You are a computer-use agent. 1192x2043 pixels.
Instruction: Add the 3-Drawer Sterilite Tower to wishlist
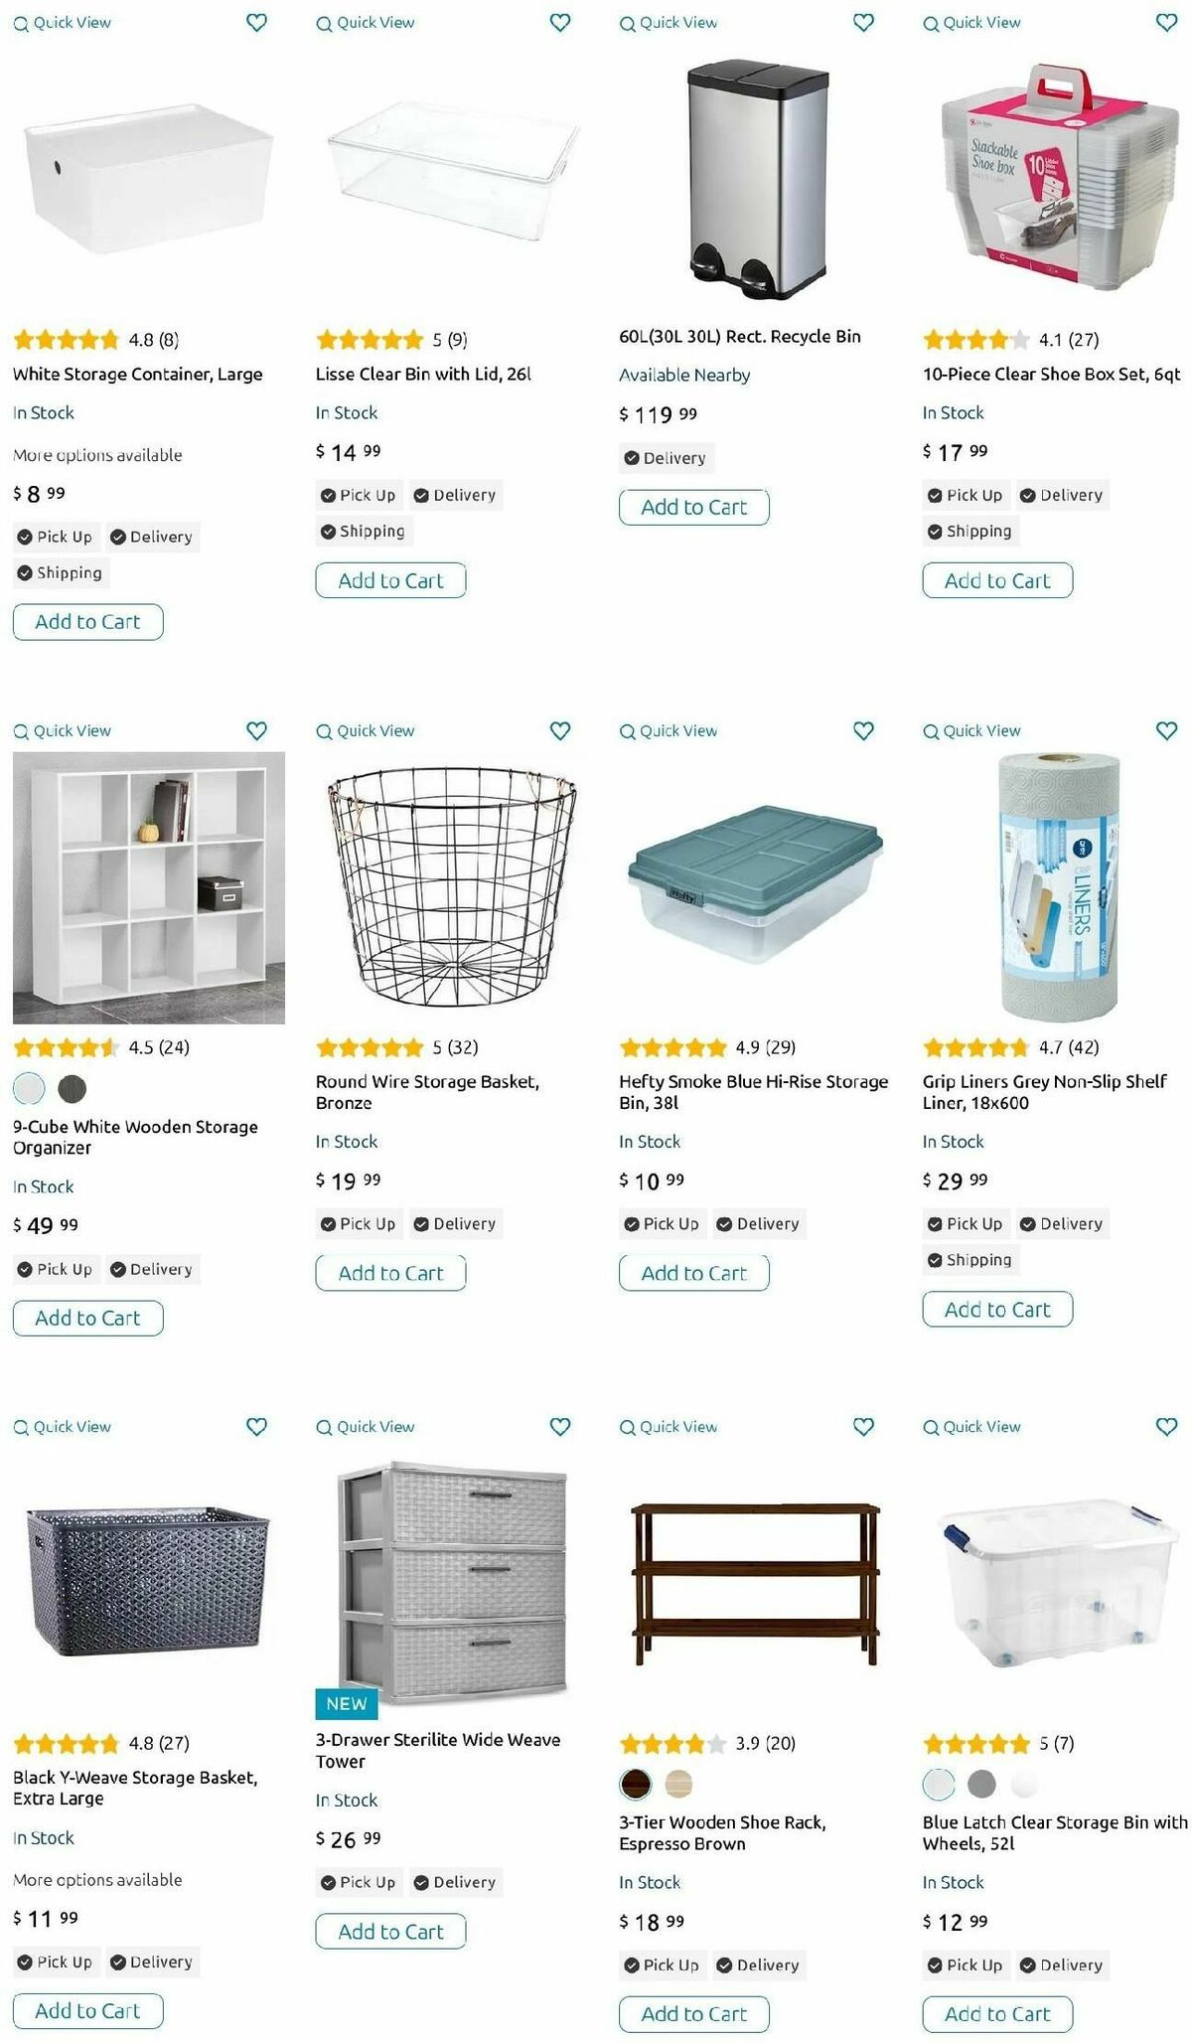[560, 1427]
